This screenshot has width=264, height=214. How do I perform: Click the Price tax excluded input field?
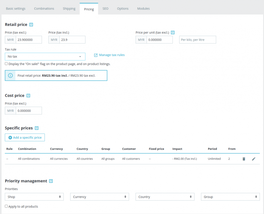point(28,39)
